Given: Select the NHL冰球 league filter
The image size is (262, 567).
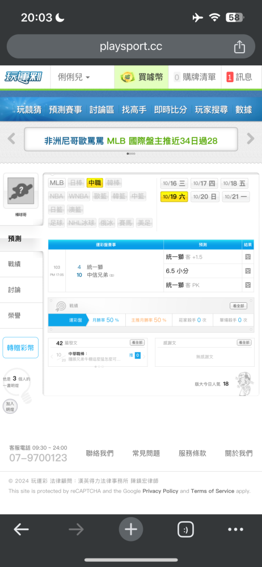Looking at the screenshot, I should (x=82, y=223).
